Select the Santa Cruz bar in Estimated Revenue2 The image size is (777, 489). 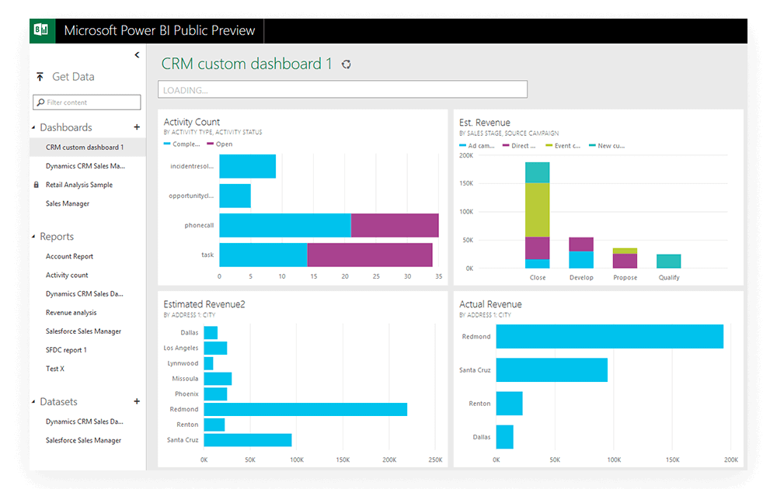[248, 440]
